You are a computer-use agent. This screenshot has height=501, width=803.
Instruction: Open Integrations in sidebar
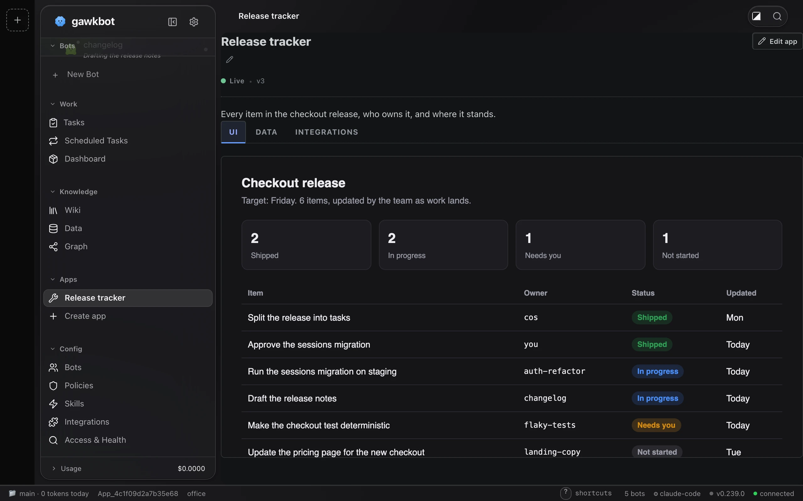pyautogui.click(x=128, y=422)
